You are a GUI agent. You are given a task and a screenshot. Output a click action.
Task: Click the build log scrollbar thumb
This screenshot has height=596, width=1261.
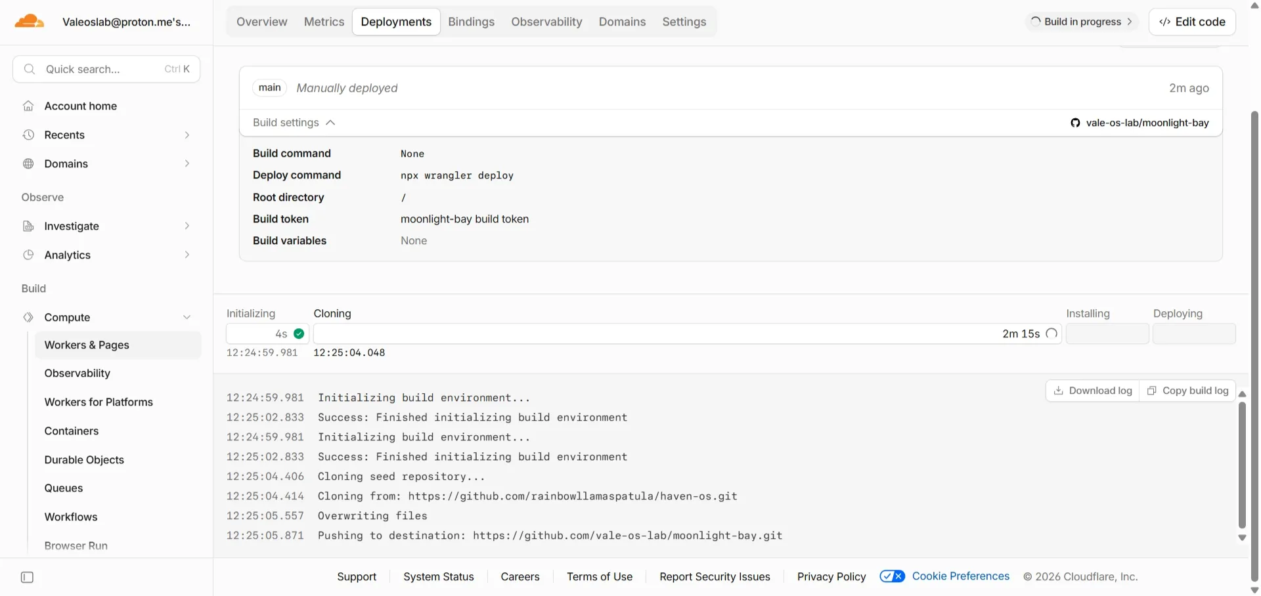click(1242, 465)
